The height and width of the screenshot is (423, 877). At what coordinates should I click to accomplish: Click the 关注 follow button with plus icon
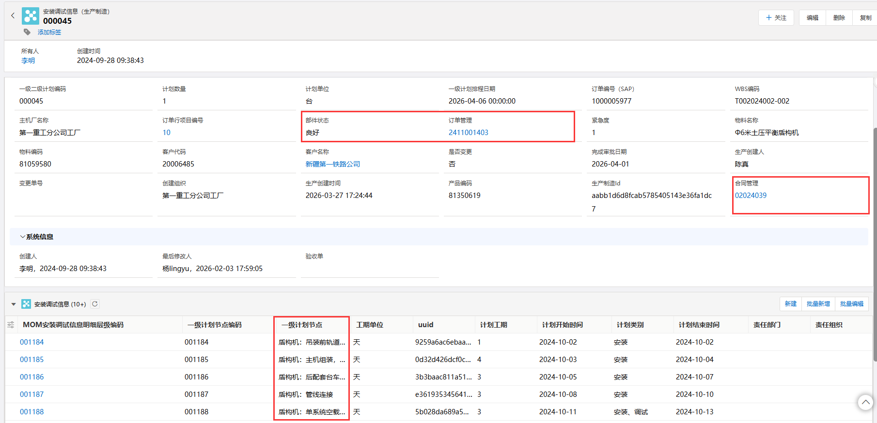point(776,18)
